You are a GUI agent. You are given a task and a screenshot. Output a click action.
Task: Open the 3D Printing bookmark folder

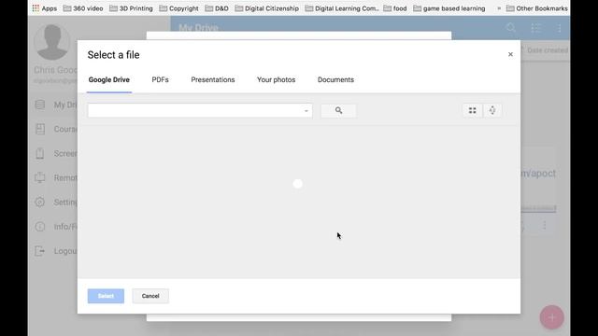click(x=131, y=8)
